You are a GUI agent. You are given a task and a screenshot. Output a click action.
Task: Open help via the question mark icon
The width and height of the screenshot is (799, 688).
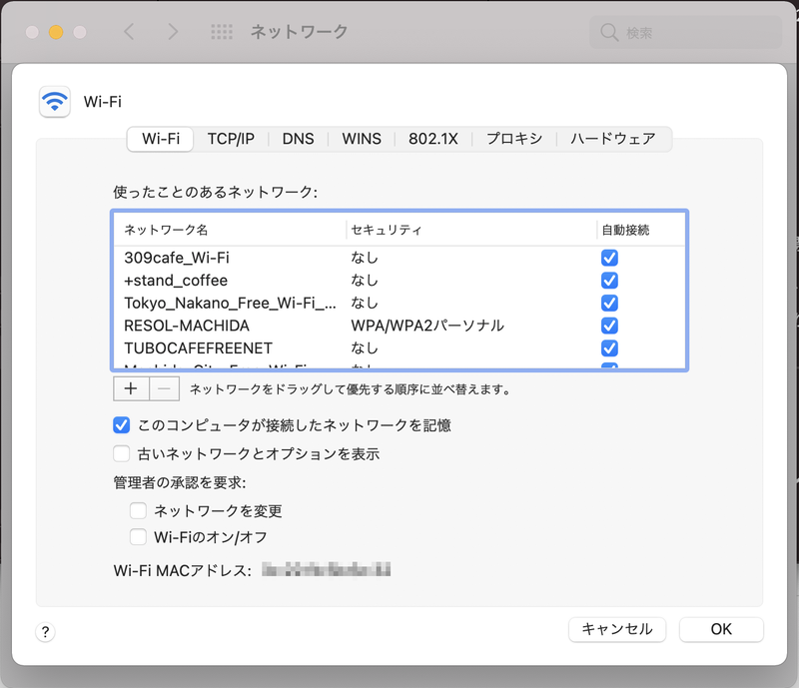click(44, 630)
